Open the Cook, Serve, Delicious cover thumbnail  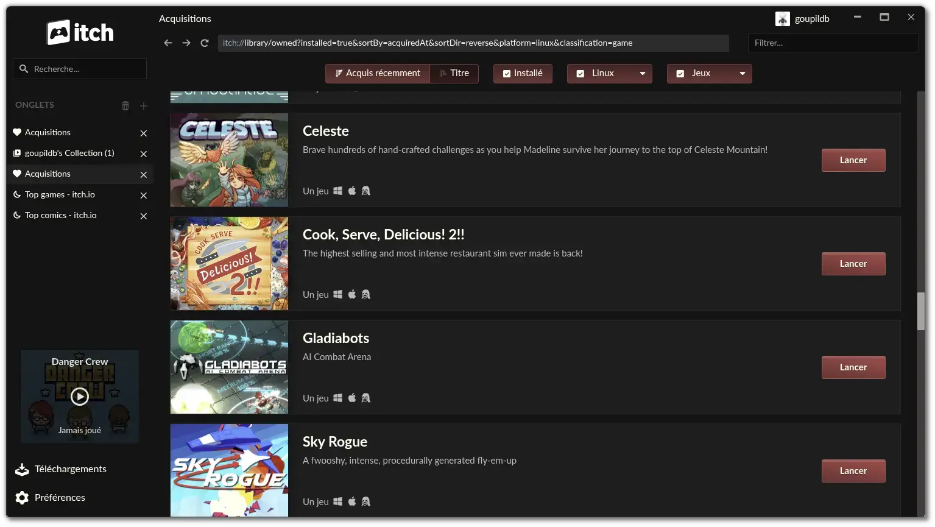point(229,264)
